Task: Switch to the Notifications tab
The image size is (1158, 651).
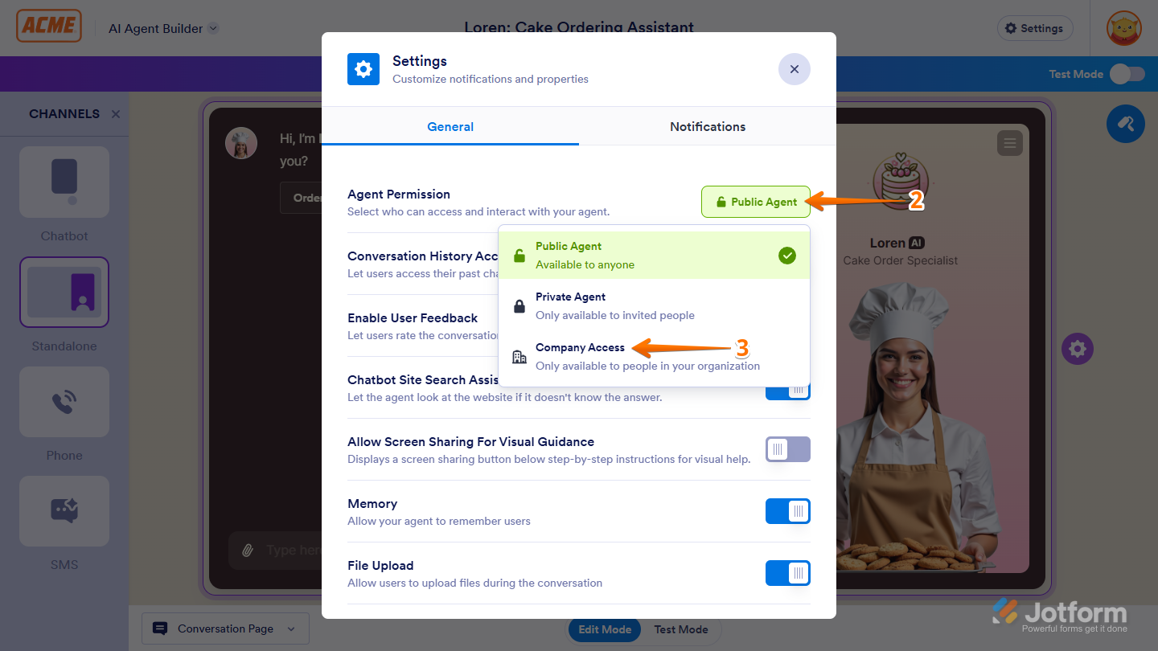Action: pyautogui.click(x=708, y=126)
